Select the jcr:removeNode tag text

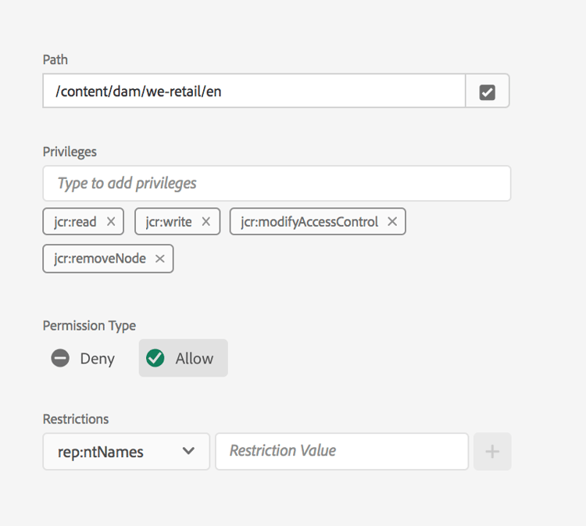pos(100,259)
